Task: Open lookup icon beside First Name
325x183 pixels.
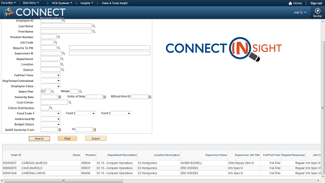Action: point(93,32)
